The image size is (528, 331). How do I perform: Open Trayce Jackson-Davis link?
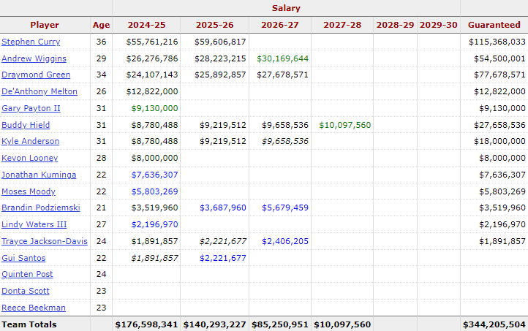45,242
